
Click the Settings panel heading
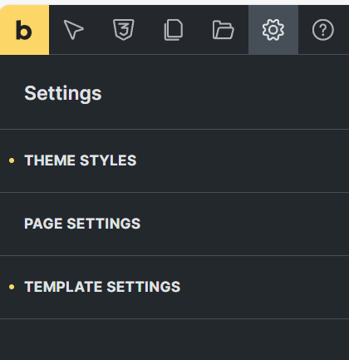63,94
